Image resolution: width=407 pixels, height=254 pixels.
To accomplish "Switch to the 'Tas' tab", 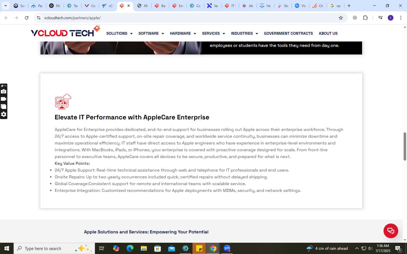I will point(72,6).
